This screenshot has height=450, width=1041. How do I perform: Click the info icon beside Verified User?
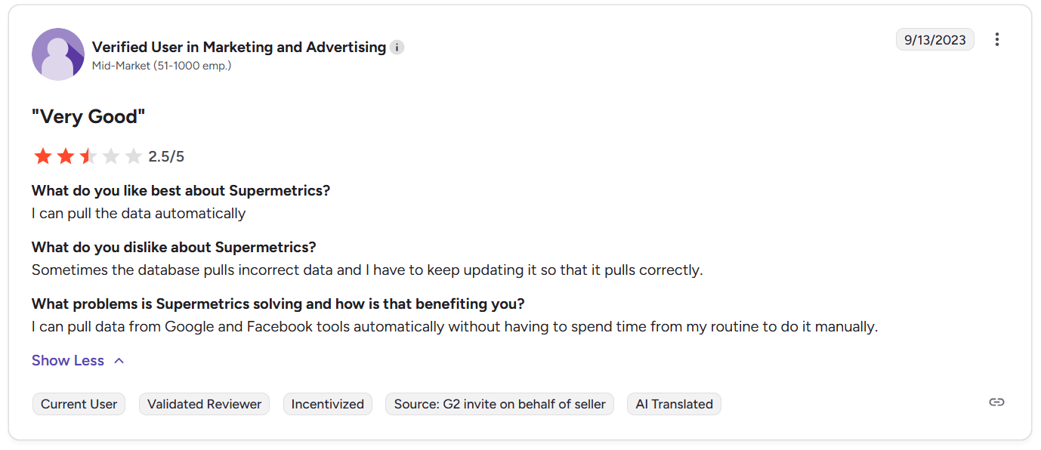pos(397,48)
